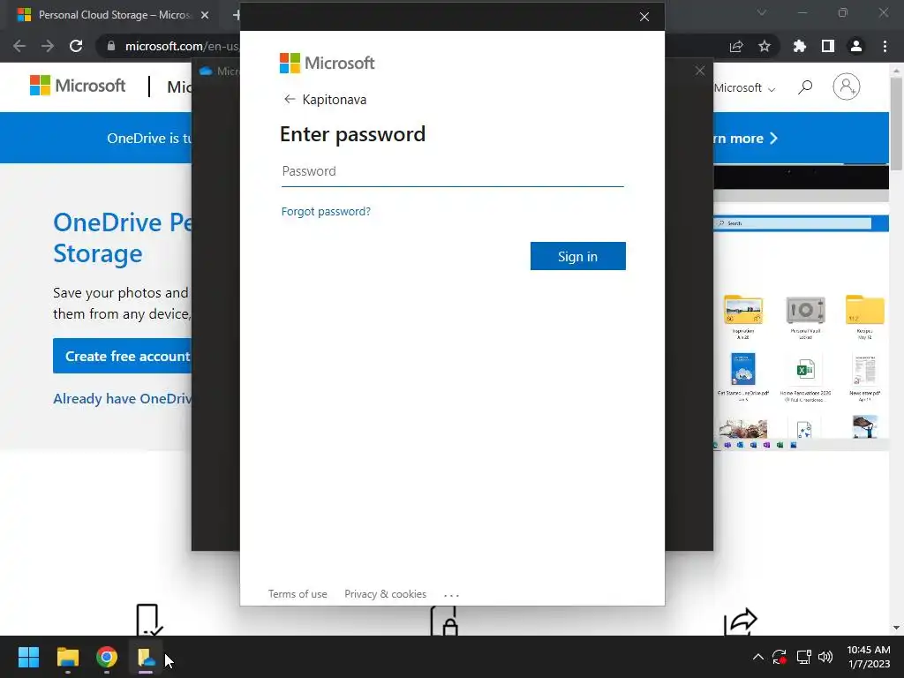Screen dimensions: 904x678
Task: Click the sign-in account icon on page
Action: [x=847, y=87]
